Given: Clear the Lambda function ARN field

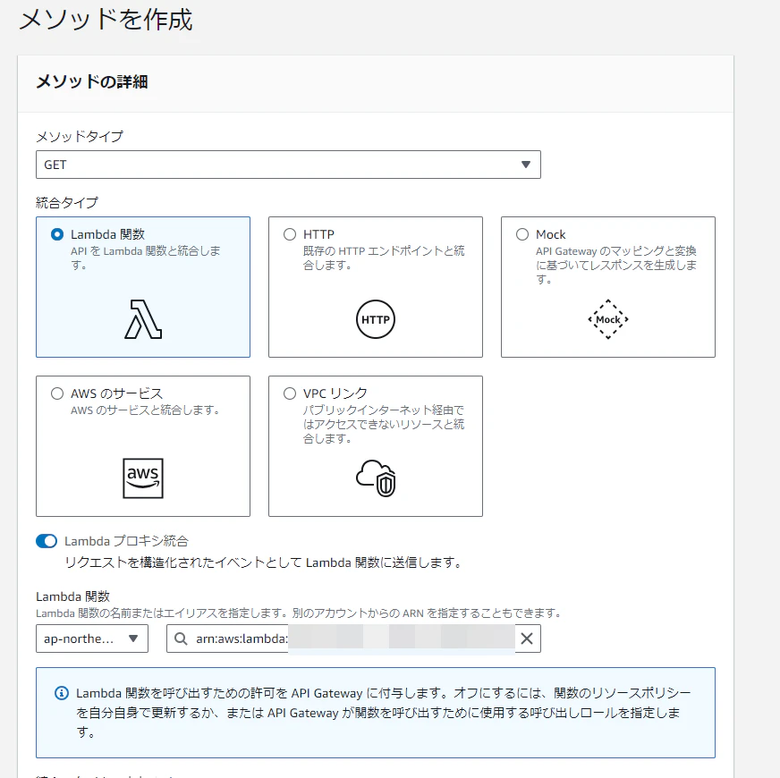Looking at the screenshot, I should coord(527,638).
